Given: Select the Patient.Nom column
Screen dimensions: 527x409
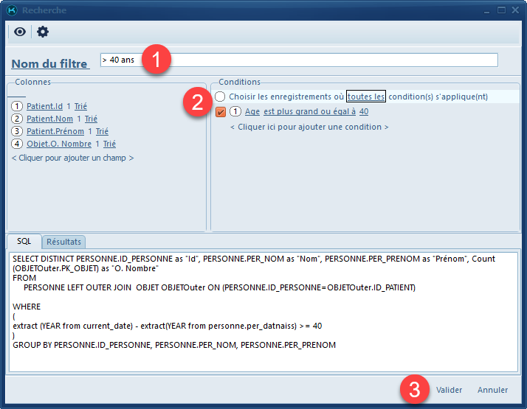Looking at the screenshot, I should pos(49,119).
